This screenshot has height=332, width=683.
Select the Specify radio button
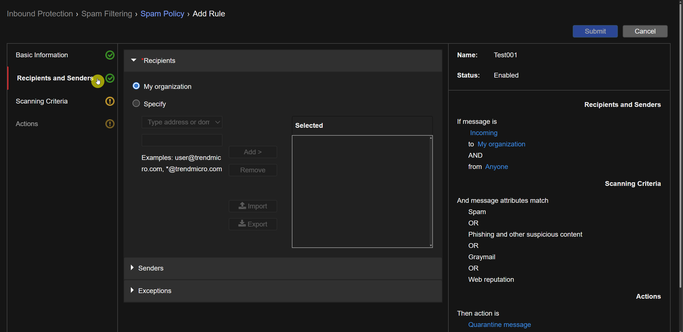136,104
